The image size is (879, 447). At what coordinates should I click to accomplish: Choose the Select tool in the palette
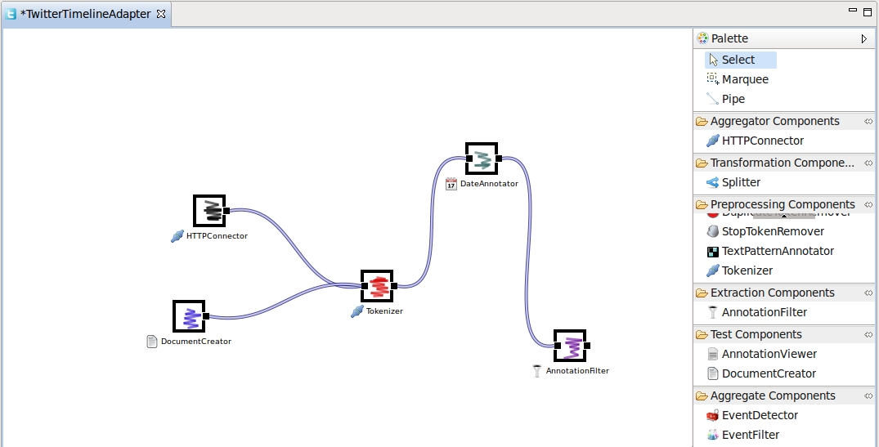point(741,60)
